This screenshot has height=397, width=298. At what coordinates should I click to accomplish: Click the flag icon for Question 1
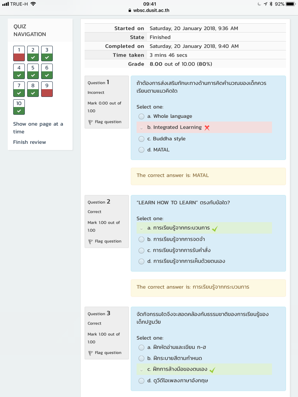(90, 122)
